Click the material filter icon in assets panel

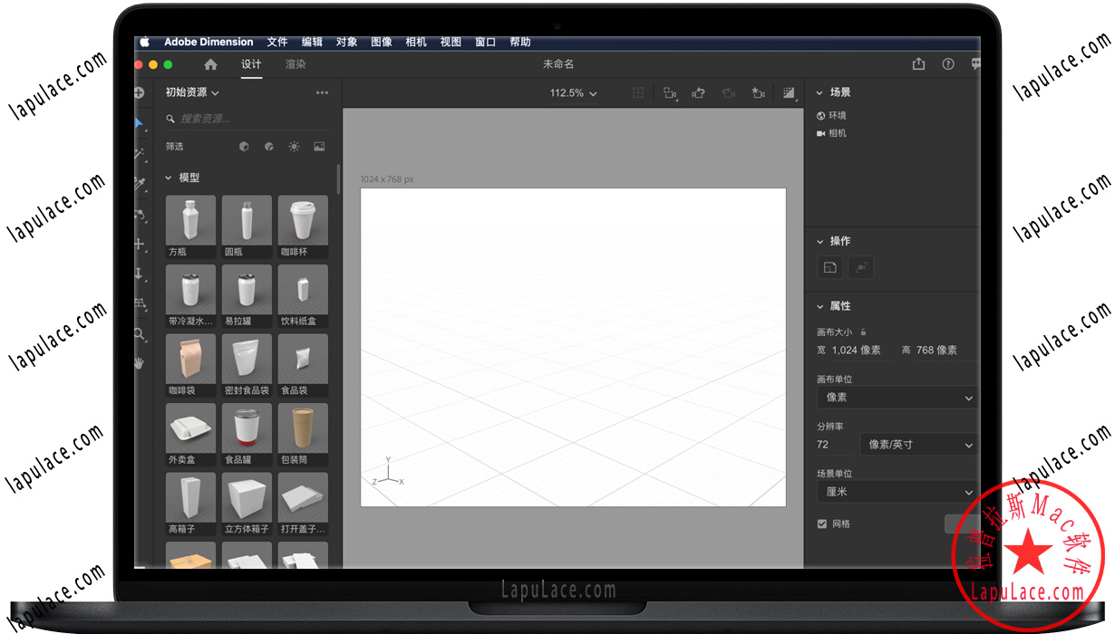pos(268,146)
